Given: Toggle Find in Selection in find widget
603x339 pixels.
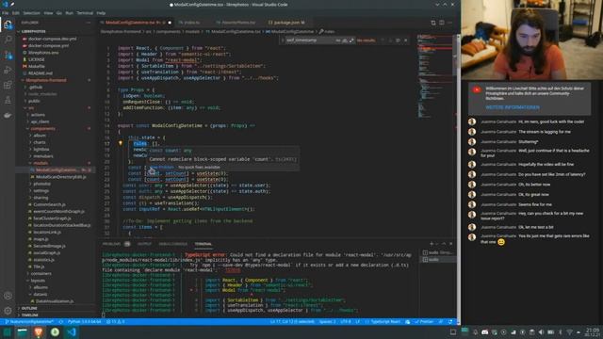Looking at the screenshot, I should pyautogui.click(x=398, y=40).
